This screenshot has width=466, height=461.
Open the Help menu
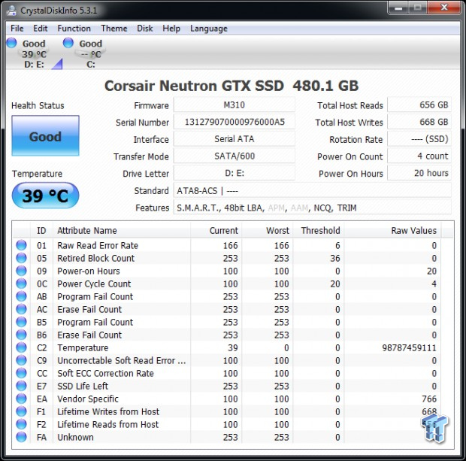pyautogui.click(x=171, y=29)
